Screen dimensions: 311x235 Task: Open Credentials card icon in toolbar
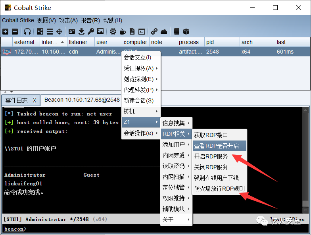point(71,31)
